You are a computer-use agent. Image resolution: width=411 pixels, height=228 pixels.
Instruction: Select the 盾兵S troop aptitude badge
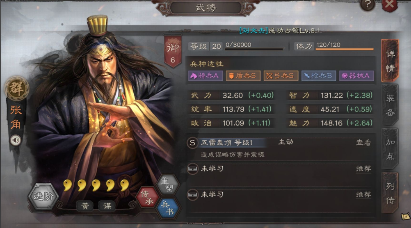243,76
